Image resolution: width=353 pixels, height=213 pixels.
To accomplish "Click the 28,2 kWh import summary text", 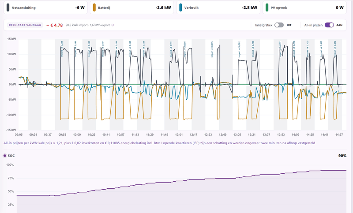I will (76, 25).
